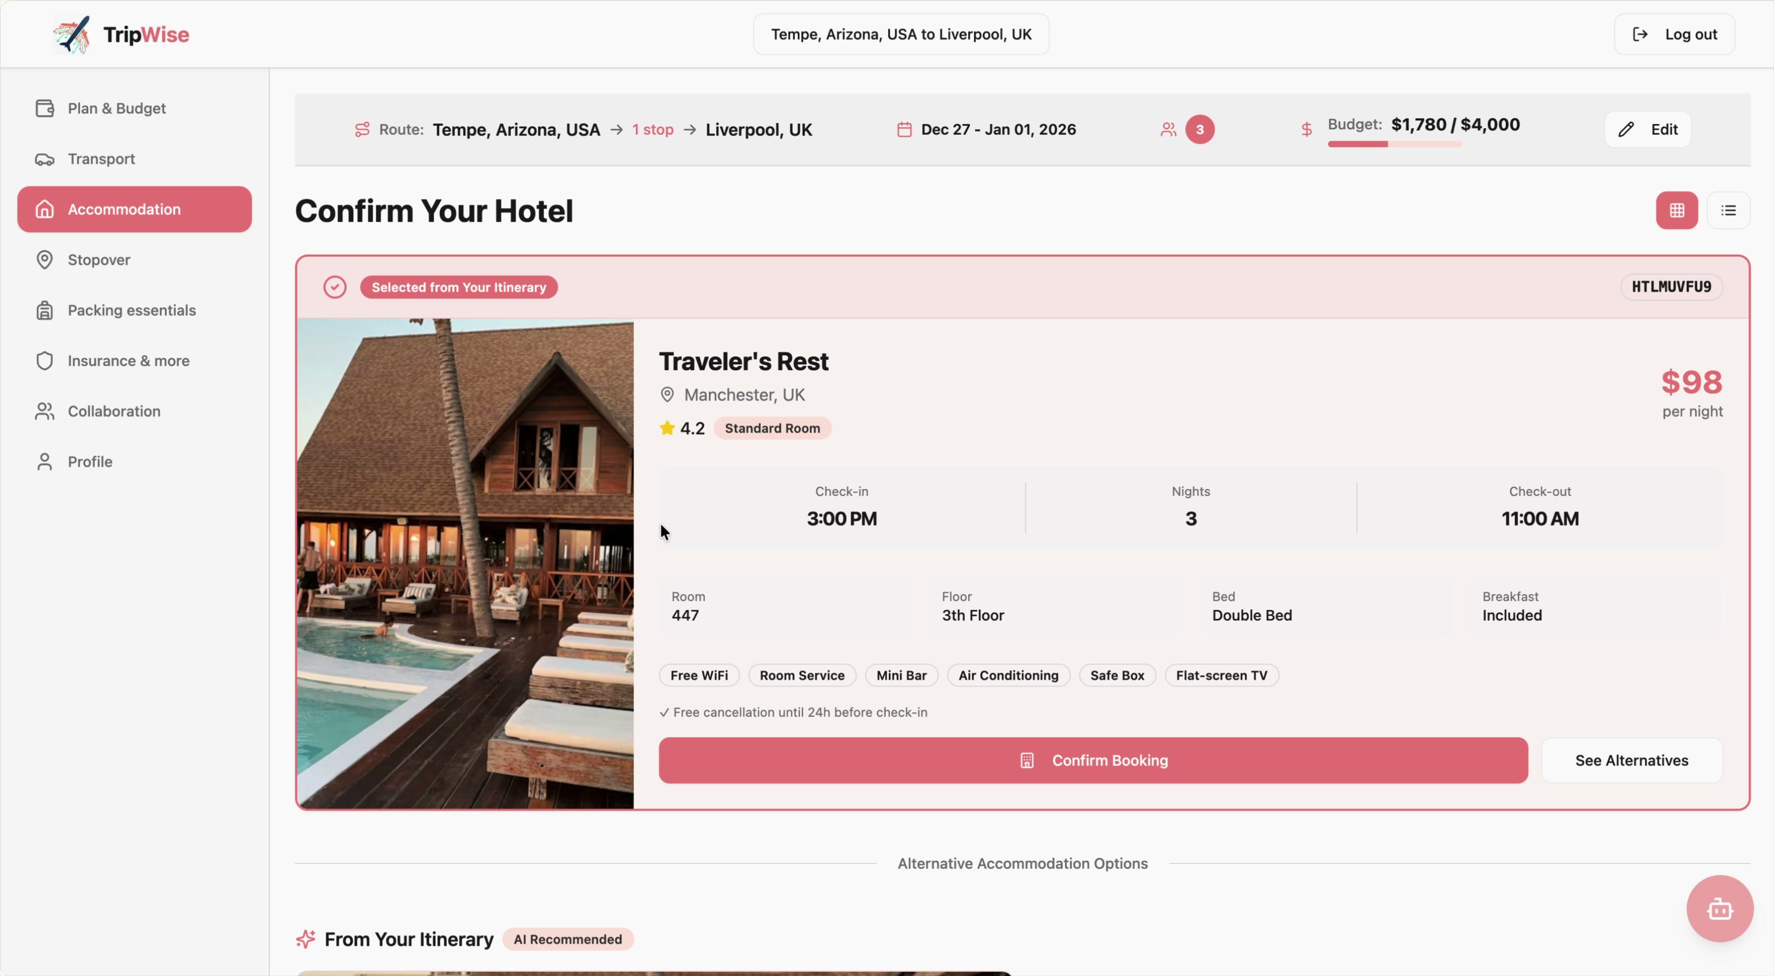This screenshot has width=1774, height=976.
Task: Click the log out arrow icon
Action: [1640, 34]
